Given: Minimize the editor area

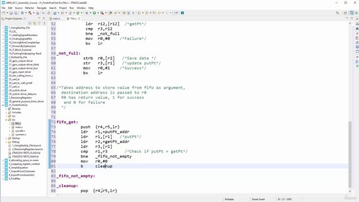Looking at the screenshot, I should 347,19.
